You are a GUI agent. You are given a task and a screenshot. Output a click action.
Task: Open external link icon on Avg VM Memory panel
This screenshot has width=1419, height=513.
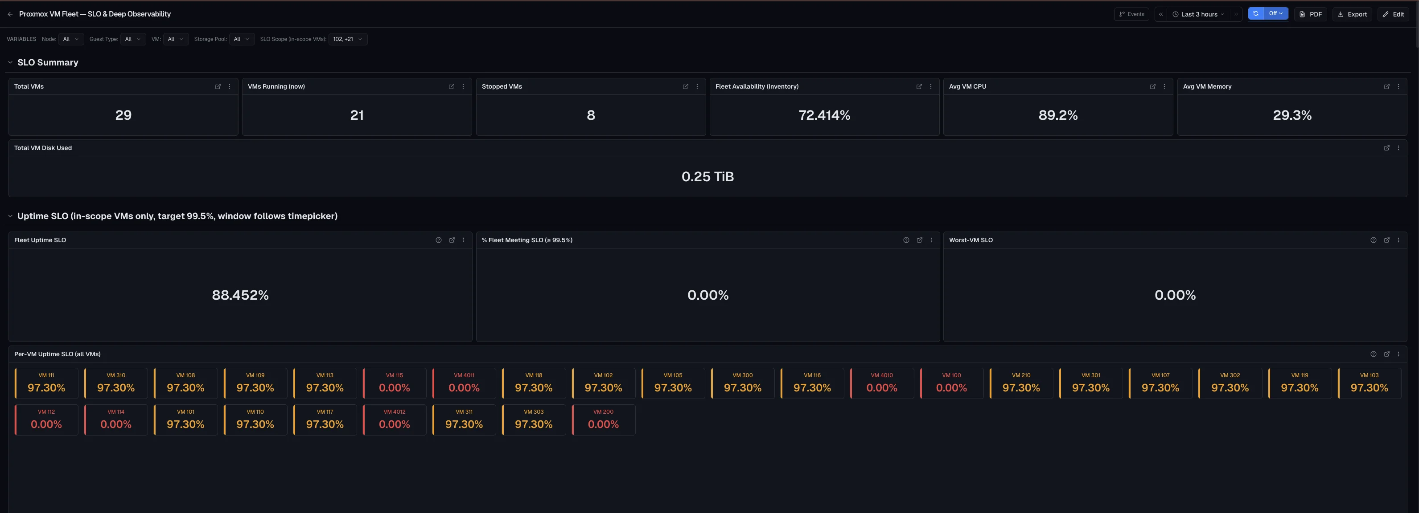click(1386, 86)
